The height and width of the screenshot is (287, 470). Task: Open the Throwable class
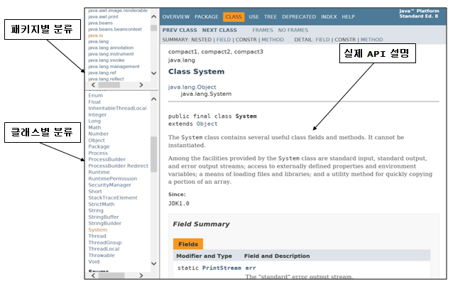[x=102, y=256]
